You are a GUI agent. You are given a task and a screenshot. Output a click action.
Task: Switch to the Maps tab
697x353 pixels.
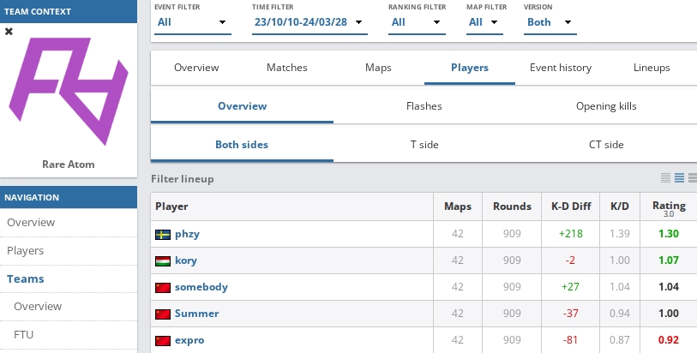378,68
